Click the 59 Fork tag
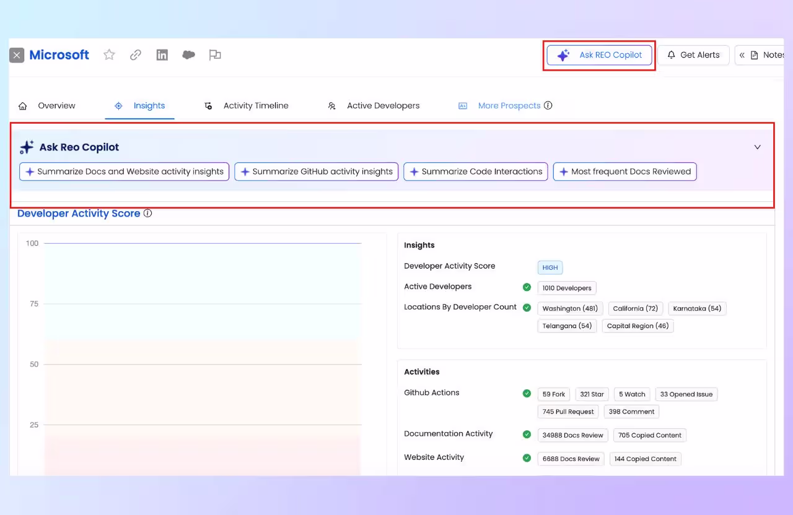The height and width of the screenshot is (515, 793). [554, 394]
